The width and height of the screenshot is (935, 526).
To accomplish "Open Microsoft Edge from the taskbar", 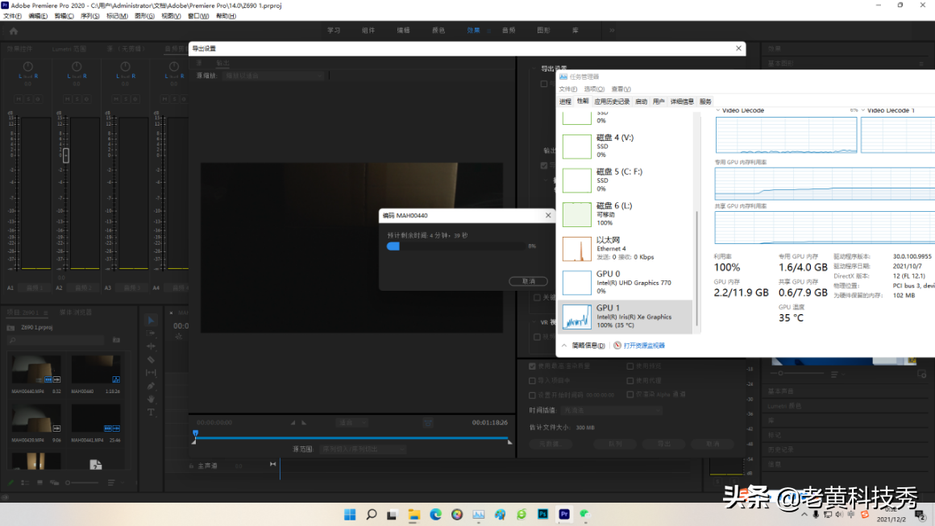I will click(435, 514).
